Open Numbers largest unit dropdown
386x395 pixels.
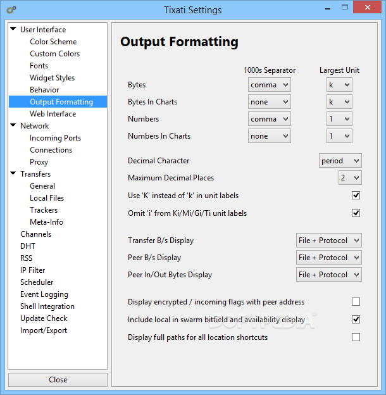coord(339,119)
